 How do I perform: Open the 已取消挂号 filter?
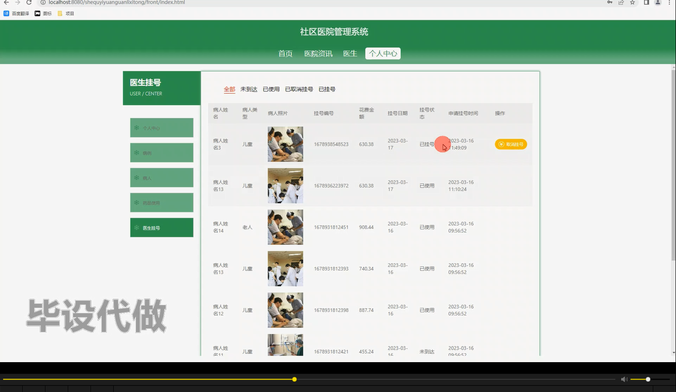click(x=299, y=89)
